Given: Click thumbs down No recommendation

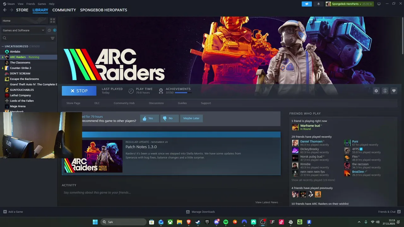Looking at the screenshot, I should (x=169, y=118).
